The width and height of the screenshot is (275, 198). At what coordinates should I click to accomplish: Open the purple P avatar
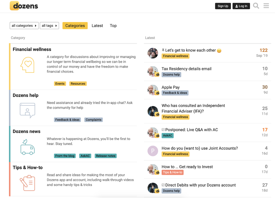coord(153,151)
